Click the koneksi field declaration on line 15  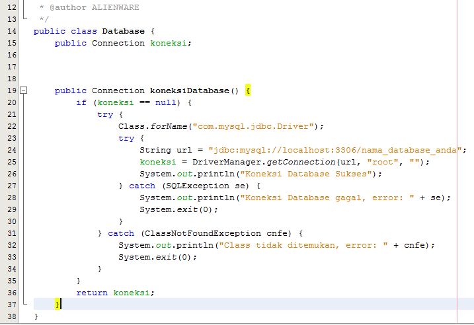tap(169, 43)
